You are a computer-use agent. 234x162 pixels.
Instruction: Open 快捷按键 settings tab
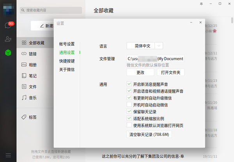pos(67,61)
